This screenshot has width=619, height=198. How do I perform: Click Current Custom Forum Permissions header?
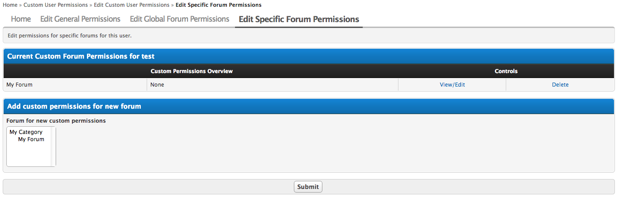[x=81, y=56]
